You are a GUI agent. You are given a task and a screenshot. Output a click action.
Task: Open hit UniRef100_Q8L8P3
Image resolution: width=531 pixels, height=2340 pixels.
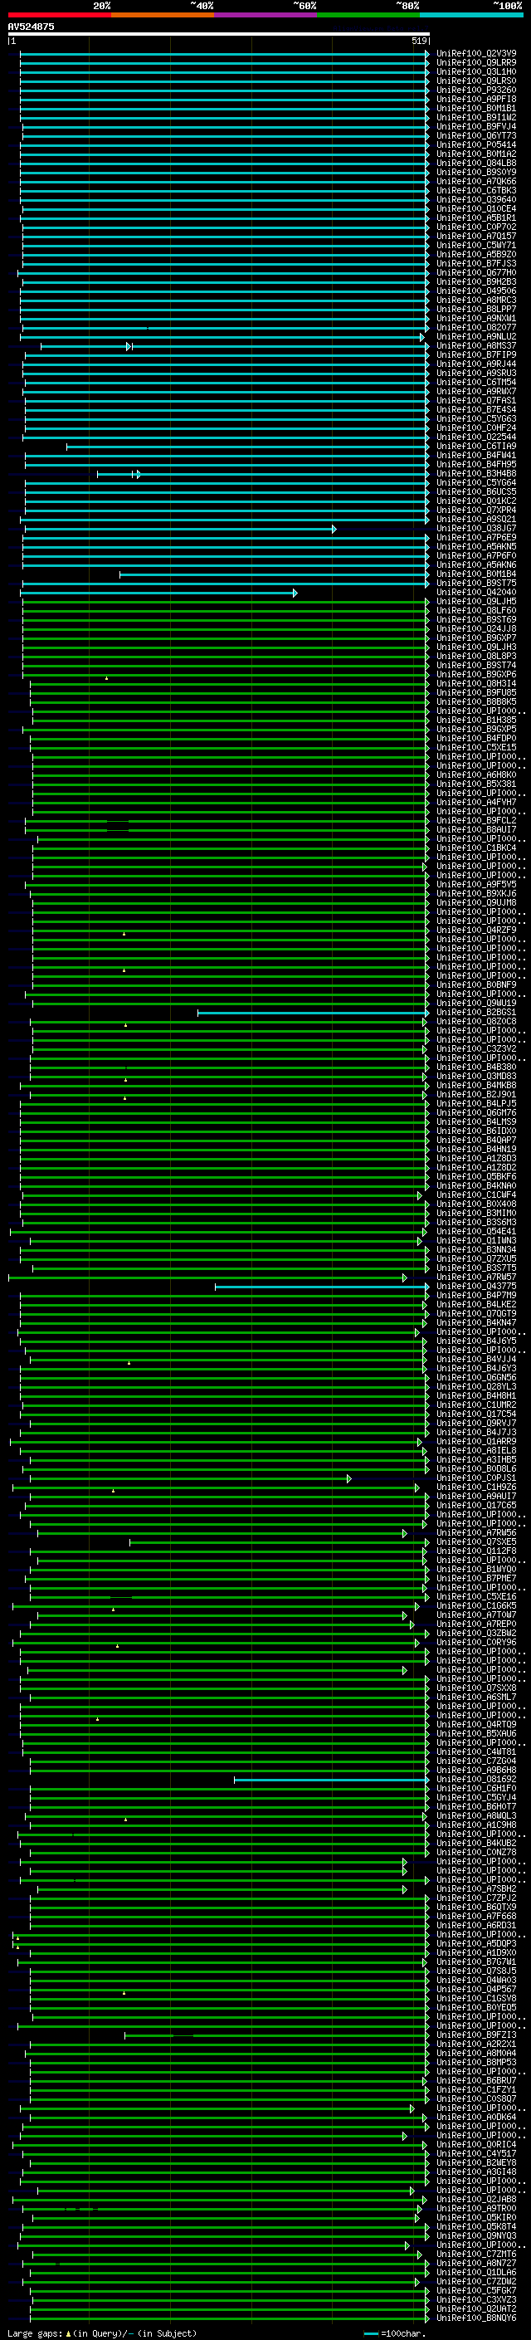tap(476, 657)
